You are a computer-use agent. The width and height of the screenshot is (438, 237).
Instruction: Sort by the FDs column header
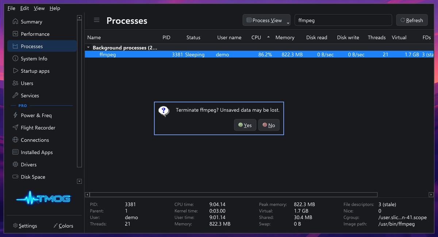426,37
